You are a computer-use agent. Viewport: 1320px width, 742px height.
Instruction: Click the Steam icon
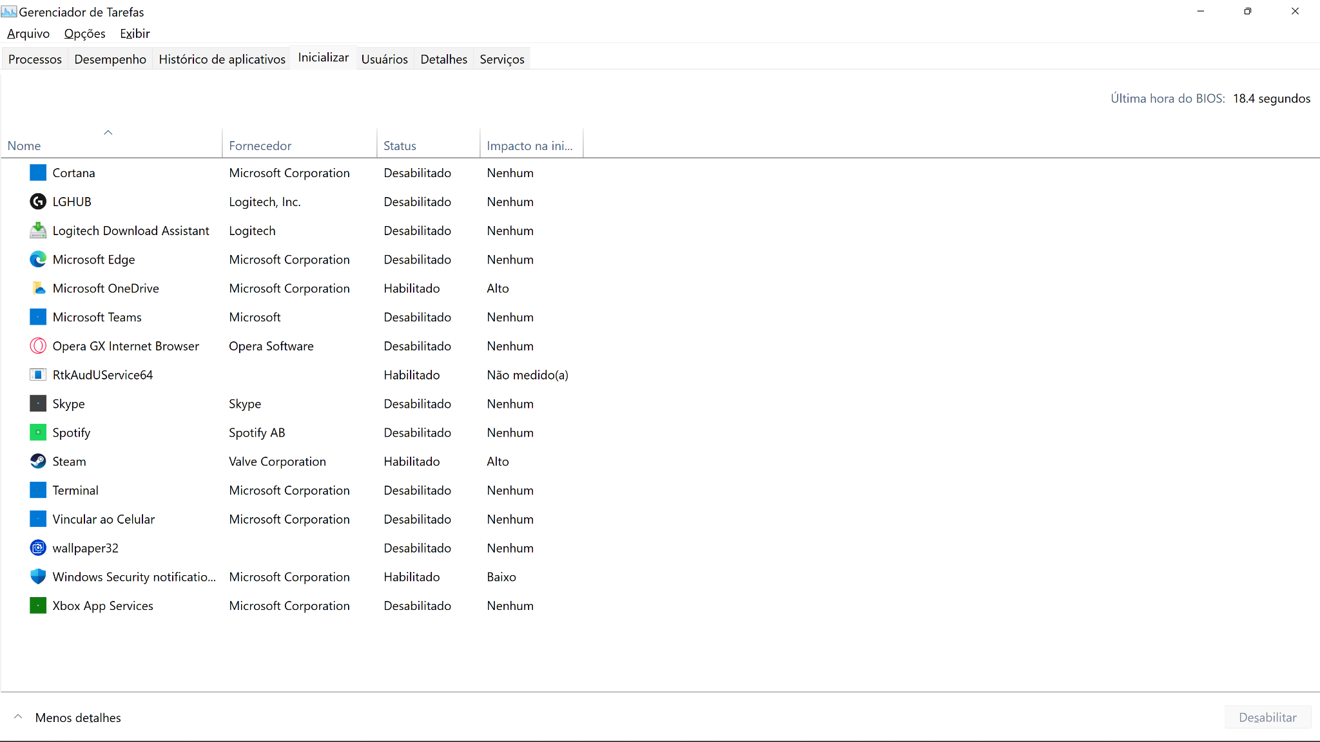pyautogui.click(x=38, y=461)
